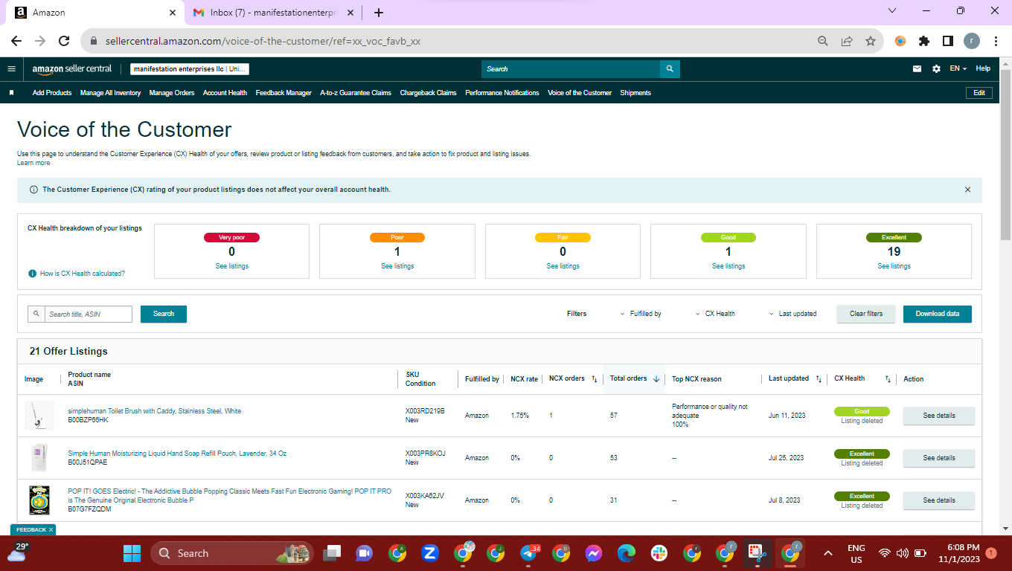This screenshot has width=1012, height=571.
Task: Open the Chrome three-dot menu
Action: [x=996, y=41]
